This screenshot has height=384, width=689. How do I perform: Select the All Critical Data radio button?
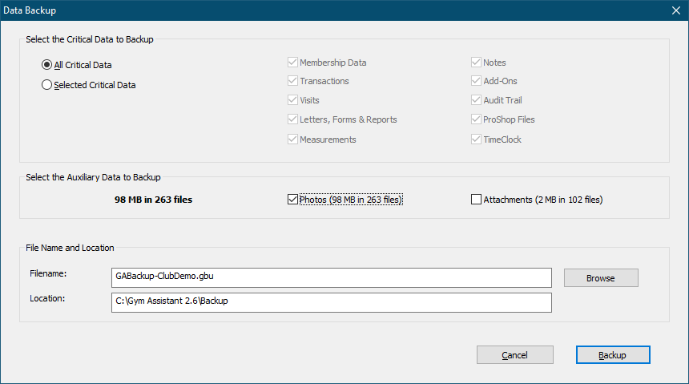(x=47, y=65)
